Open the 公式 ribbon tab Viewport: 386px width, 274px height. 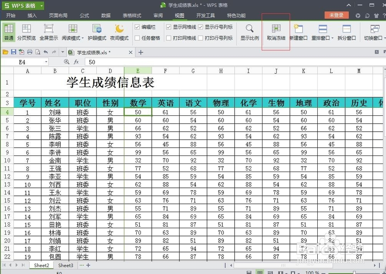click(x=85, y=15)
